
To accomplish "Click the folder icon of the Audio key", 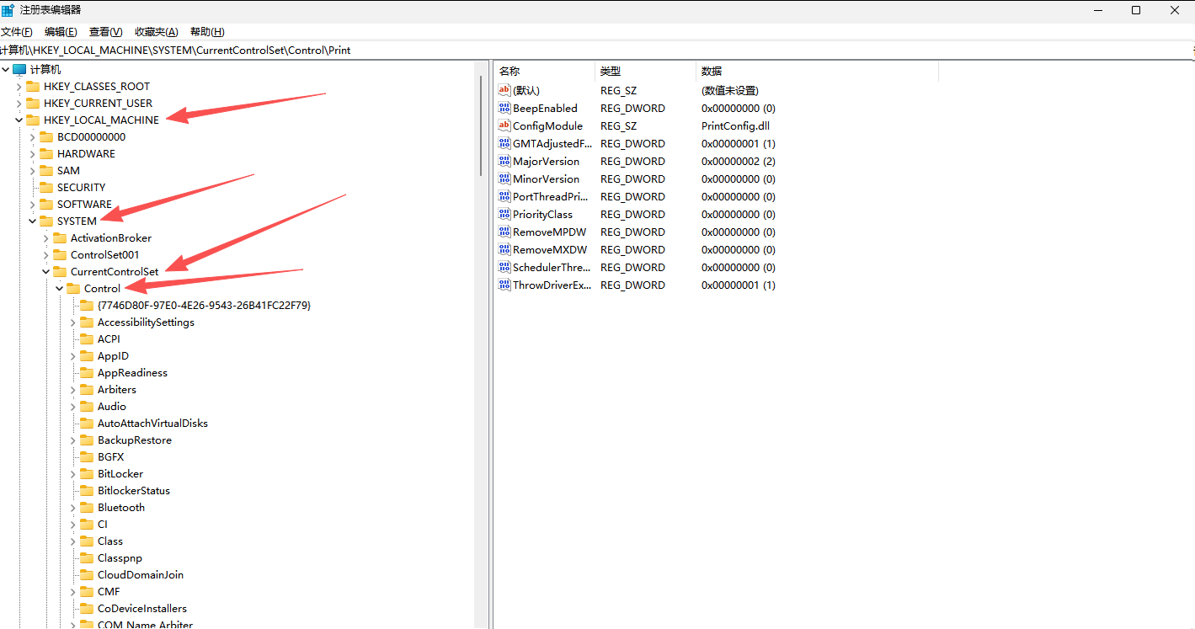I will 88,406.
